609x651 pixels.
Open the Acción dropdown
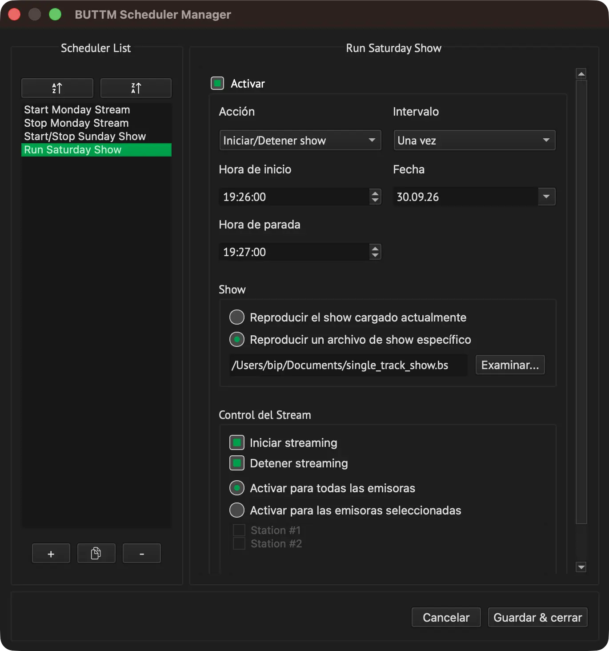300,141
